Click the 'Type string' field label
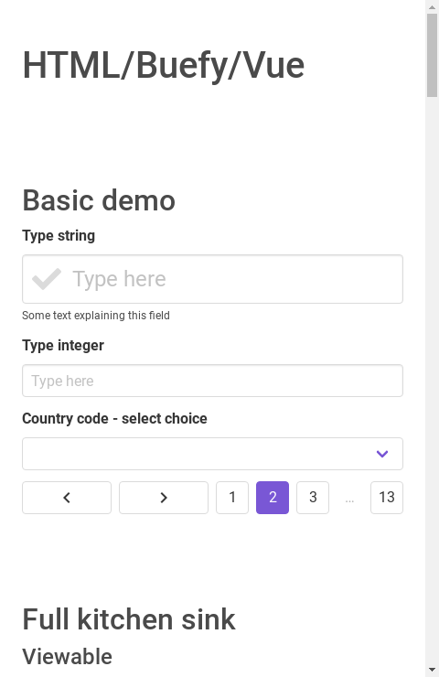439x677 pixels. pyautogui.click(x=59, y=236)
